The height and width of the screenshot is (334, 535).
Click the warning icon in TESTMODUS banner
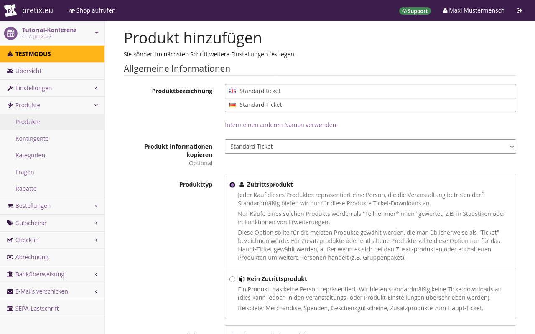tap(10, 54)
